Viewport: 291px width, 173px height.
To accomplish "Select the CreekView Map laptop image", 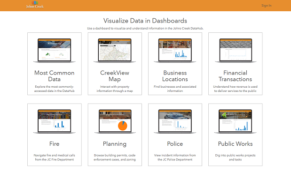I will coord(115,51).
